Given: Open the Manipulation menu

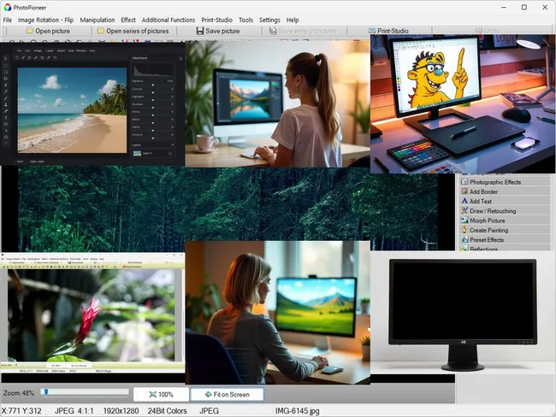Looking at the screenshot, I should tap(97, 20).
